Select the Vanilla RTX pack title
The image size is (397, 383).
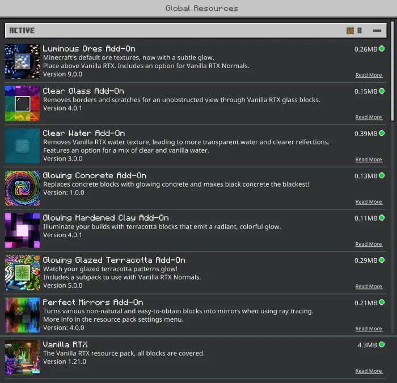point(65,345)
